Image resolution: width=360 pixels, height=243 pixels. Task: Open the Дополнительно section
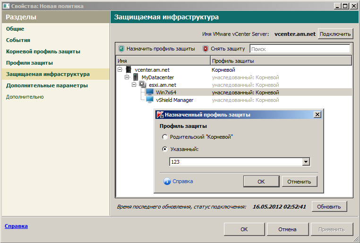coord(25,97)
